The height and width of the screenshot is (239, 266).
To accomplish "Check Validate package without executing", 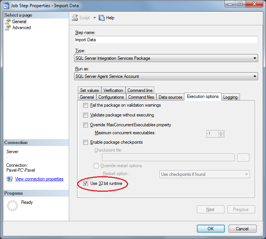I will [85, 115].
